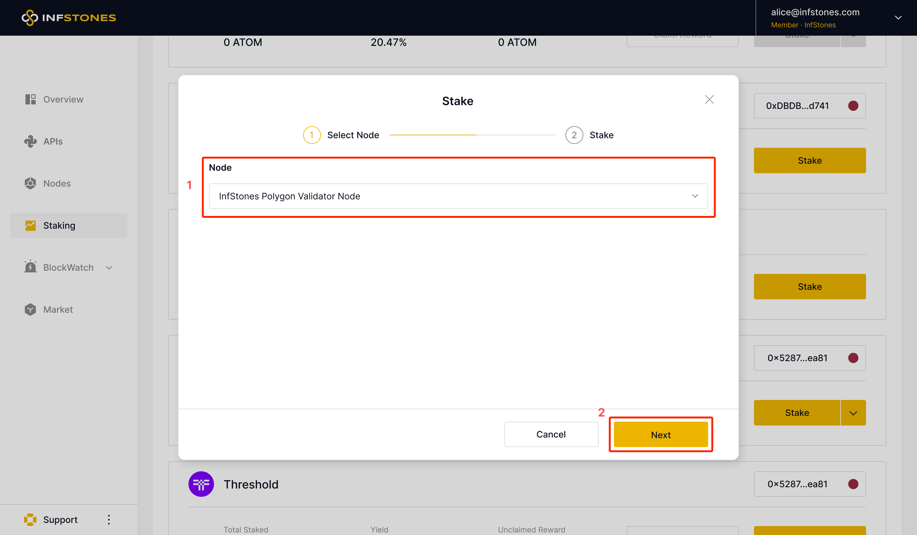Click the Node field label
This screenshot has width=917, height=535.
coord(220,168)
